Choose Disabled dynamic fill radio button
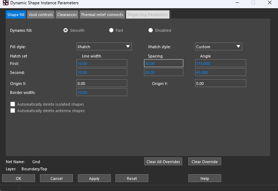Screen dimensions: 278x191 tap(151, 30)
